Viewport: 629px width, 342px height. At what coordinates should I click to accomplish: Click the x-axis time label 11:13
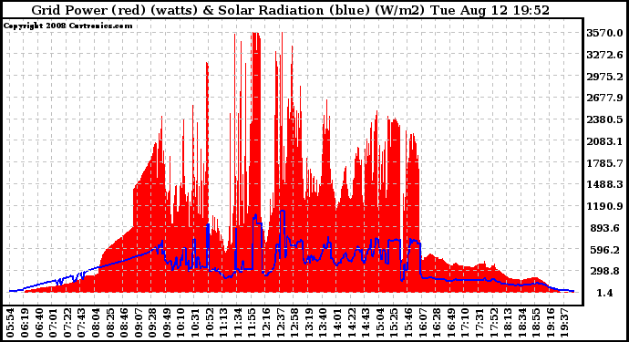(x=224, y=323)
